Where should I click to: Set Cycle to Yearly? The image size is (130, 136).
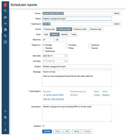74,34
